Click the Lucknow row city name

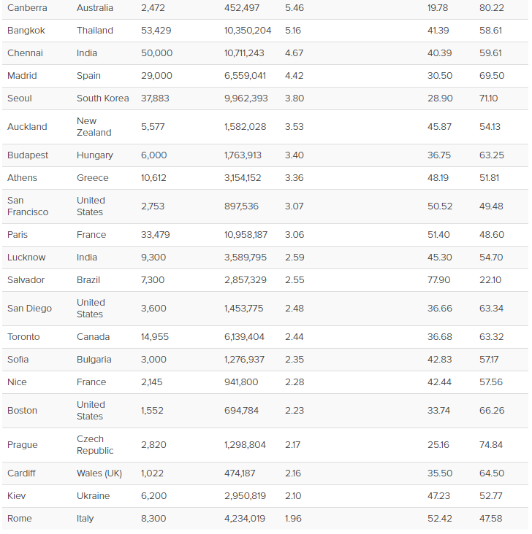coord(26,257)
